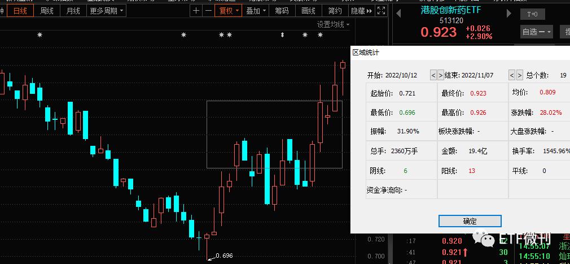Click the 港股创新药ETF stock name
Image resolution: width=570 pixels, height=264 pixels.
pyautogui.click(x=451, y=10)
